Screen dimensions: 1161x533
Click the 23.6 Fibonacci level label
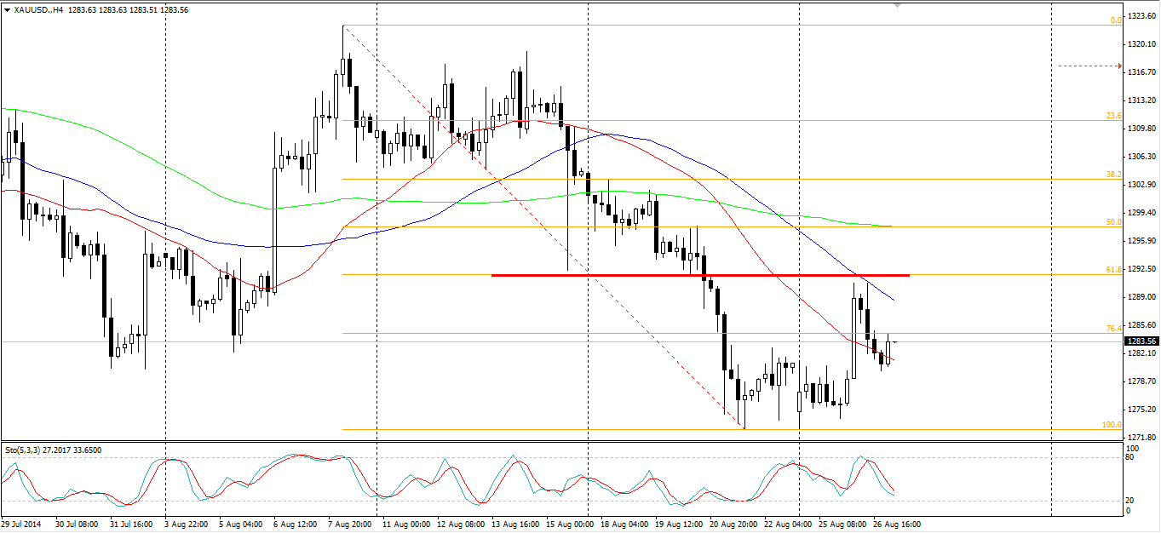tap(1112, 116)
